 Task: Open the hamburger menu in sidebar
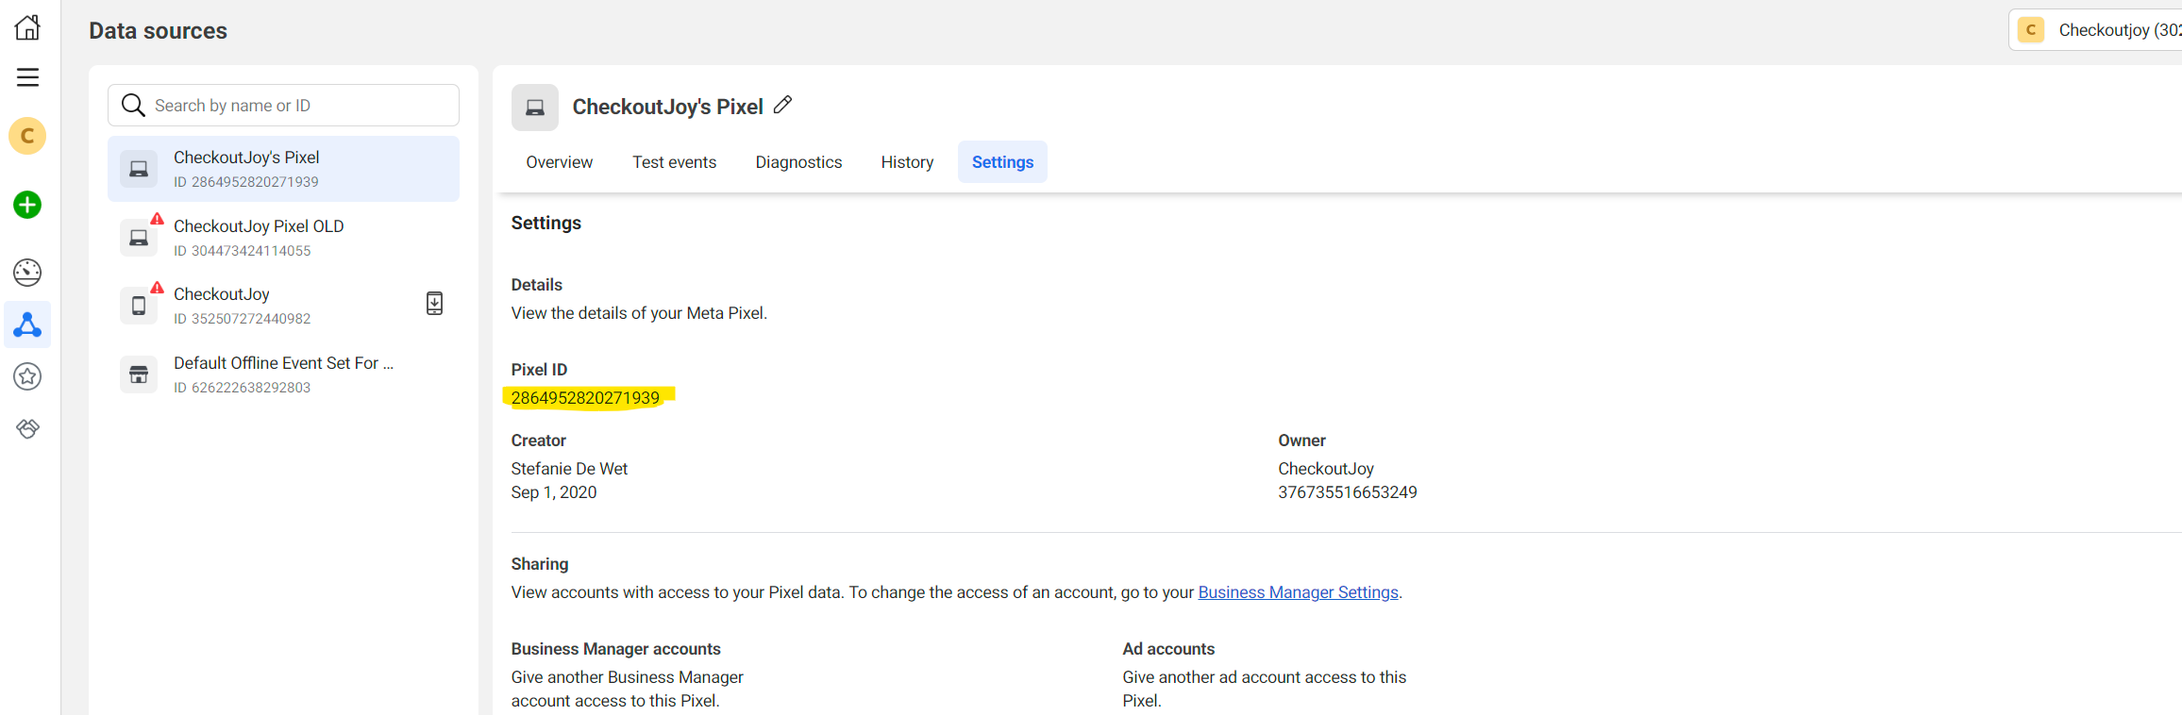click(x=27, y=77)
